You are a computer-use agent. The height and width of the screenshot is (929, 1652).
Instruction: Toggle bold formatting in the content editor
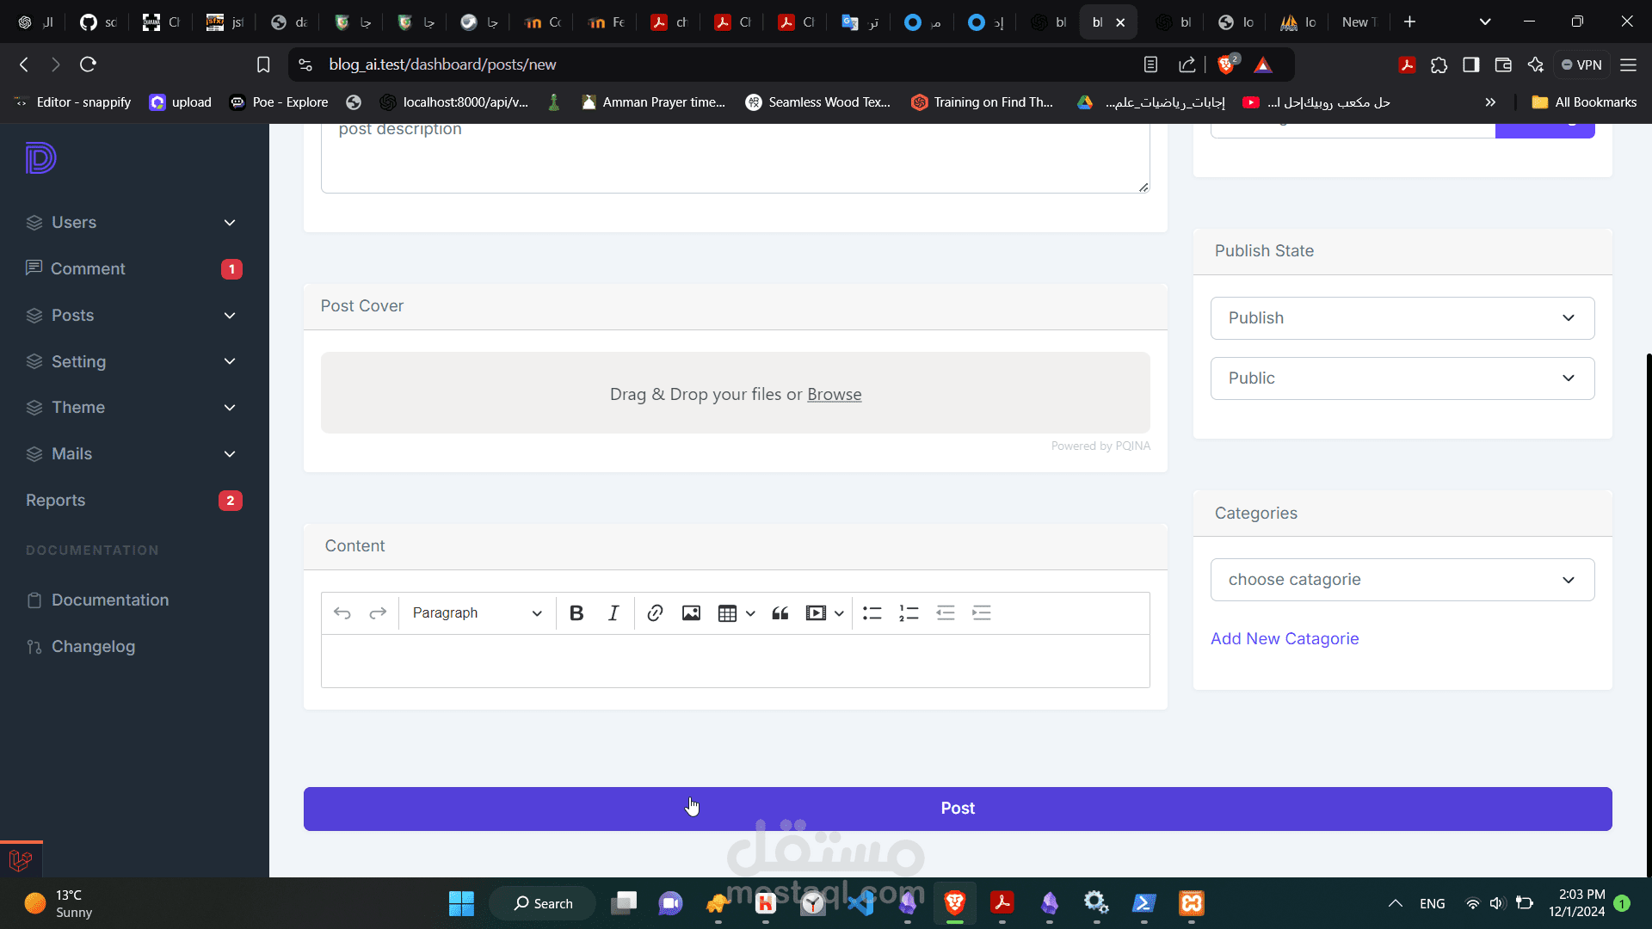(x=576, y=613)
